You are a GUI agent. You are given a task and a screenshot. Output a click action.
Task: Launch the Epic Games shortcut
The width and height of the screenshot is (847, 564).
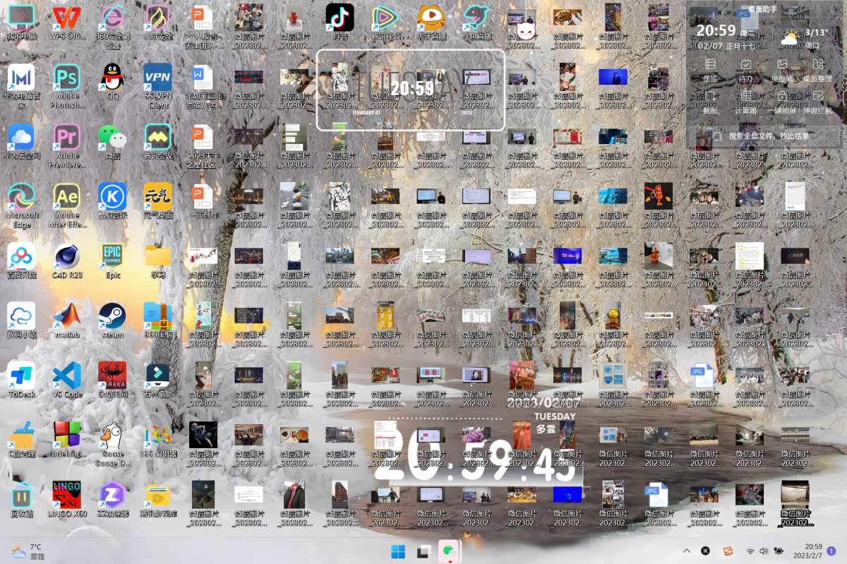[112, 256]
